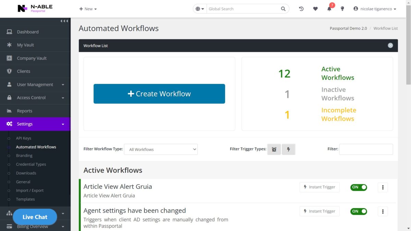Open options menu for Article View Alert Gruia
Image resolution: width=411 pixels, height=231 pixels.
pos(383,187)
